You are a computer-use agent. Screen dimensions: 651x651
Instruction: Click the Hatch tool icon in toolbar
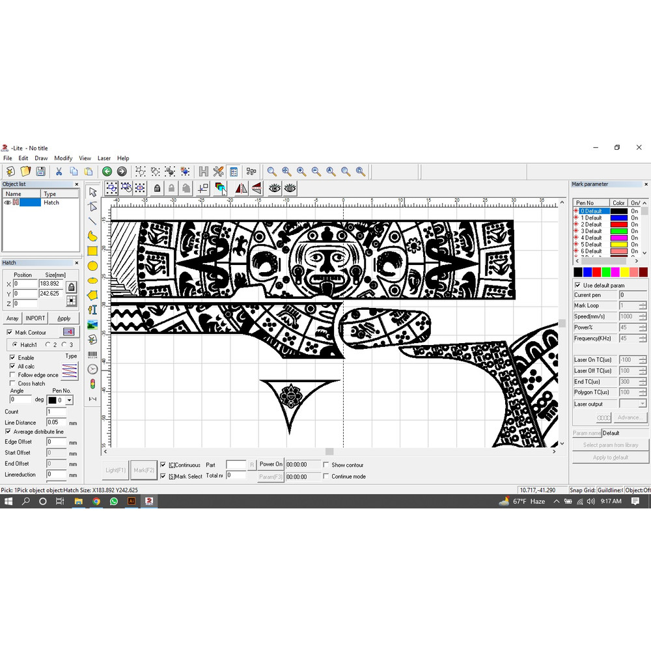[204, 172]
